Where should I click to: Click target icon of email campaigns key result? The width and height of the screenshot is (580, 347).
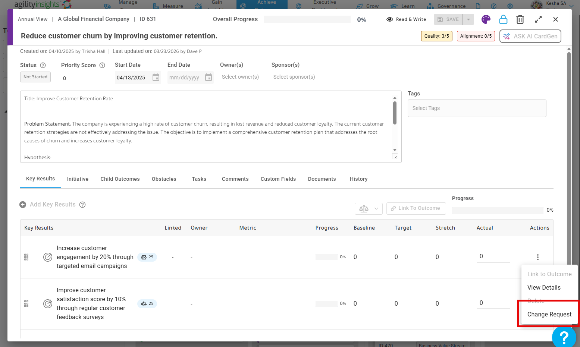[48, 257]
